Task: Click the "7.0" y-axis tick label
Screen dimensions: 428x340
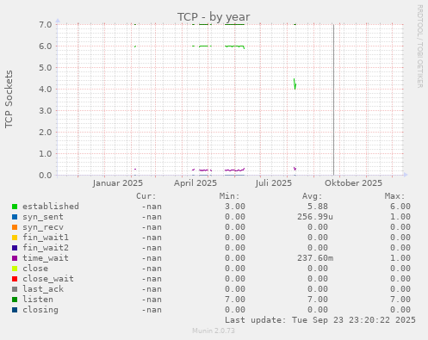Action: coord(46,24)
